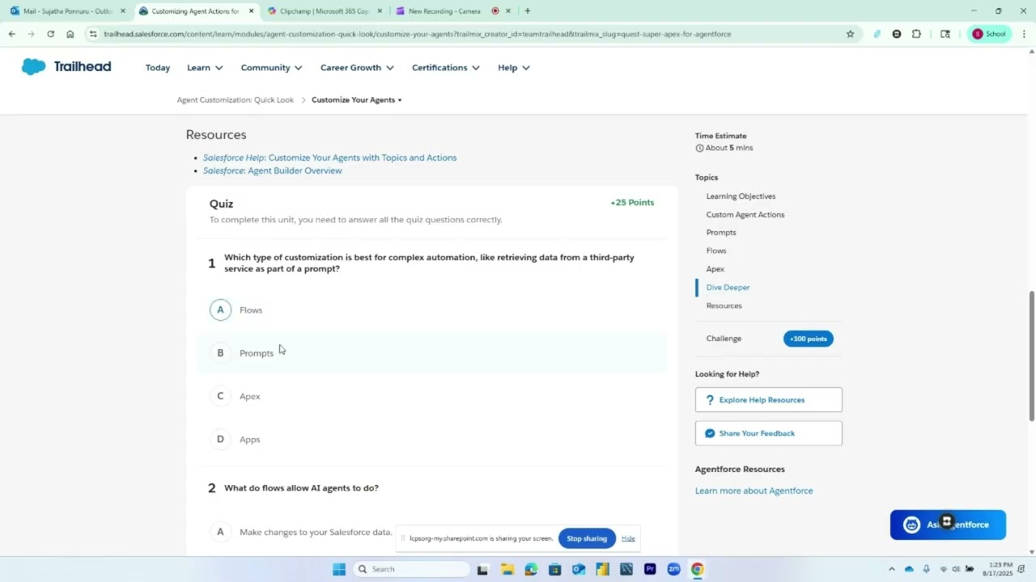Click the browser home icon
Viewport: 1036px width, 582px height.
pyautogui.click(x=70, y=34)
